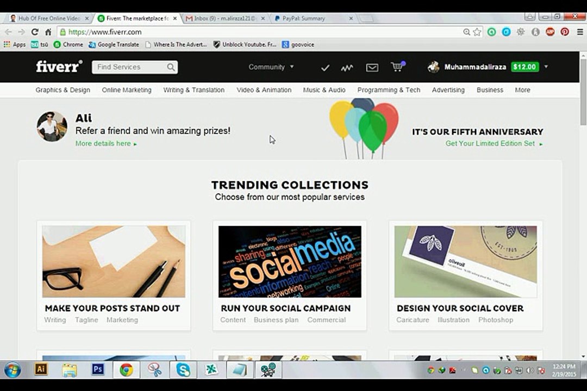Click More details here link
587x391 pixels.
[x=106, y=144]
